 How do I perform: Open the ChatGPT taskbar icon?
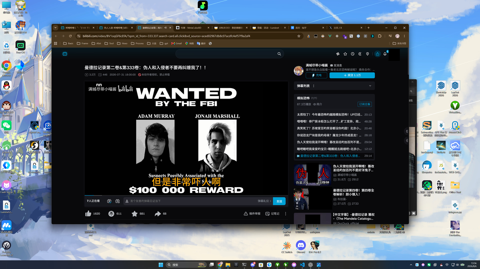point(310,265)
